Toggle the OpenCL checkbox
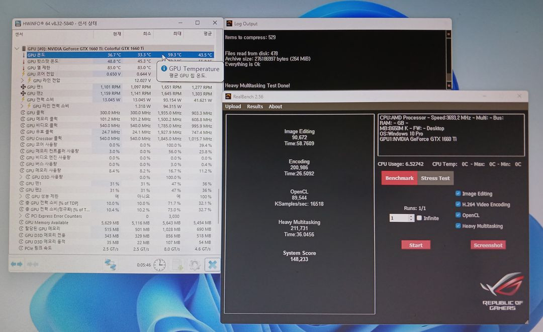Image resolution: width=543 pixels, height=332 pixels. coord(458,215)
